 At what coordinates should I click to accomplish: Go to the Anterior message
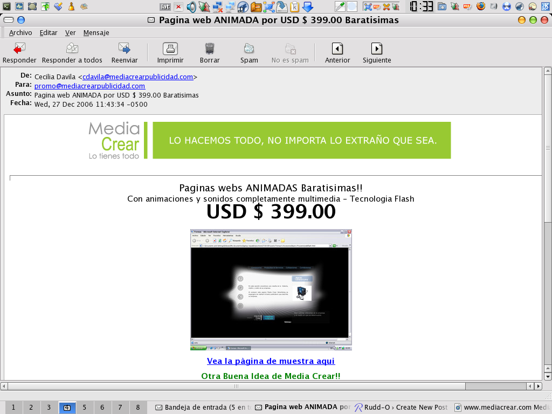pos(337,51)
